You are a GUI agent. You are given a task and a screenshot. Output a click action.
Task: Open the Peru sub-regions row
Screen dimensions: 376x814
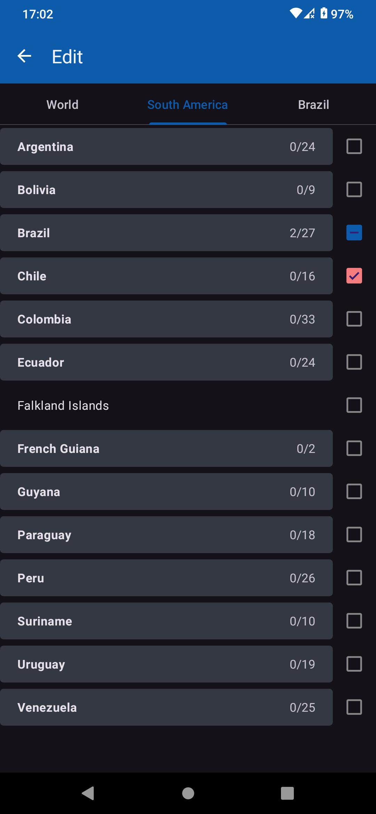point(166,578)
